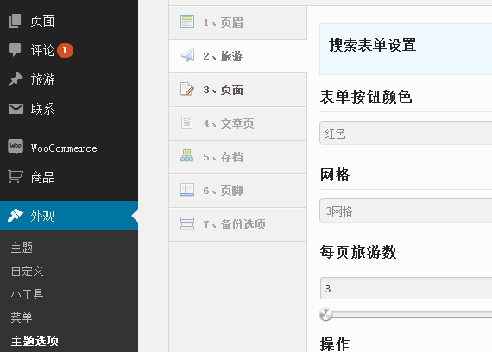The height and width of the screenshot is (352, 492).
Task: Click the 商品 shopping cart icon
Action: click(16, 176)
